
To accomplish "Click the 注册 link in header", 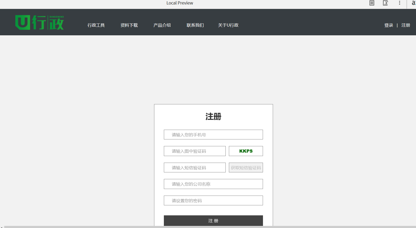I will click(406, 25).
